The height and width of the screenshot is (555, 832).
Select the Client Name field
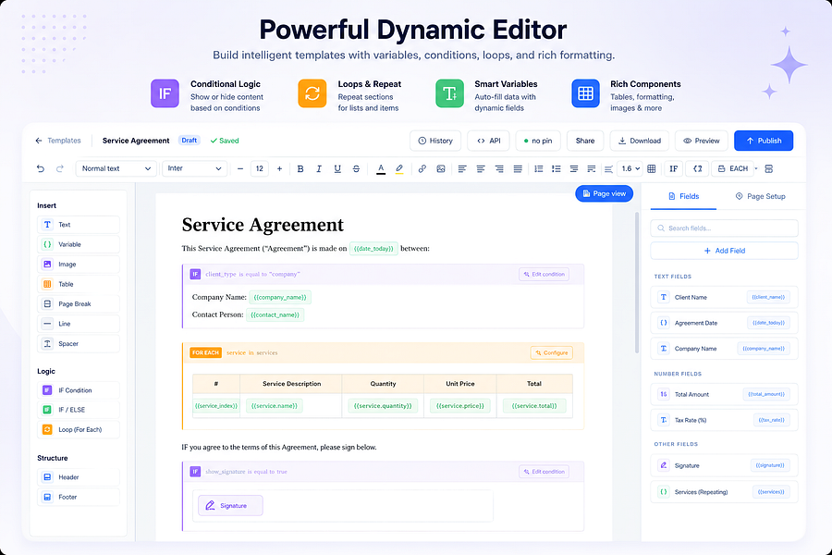tap(724, 298)
